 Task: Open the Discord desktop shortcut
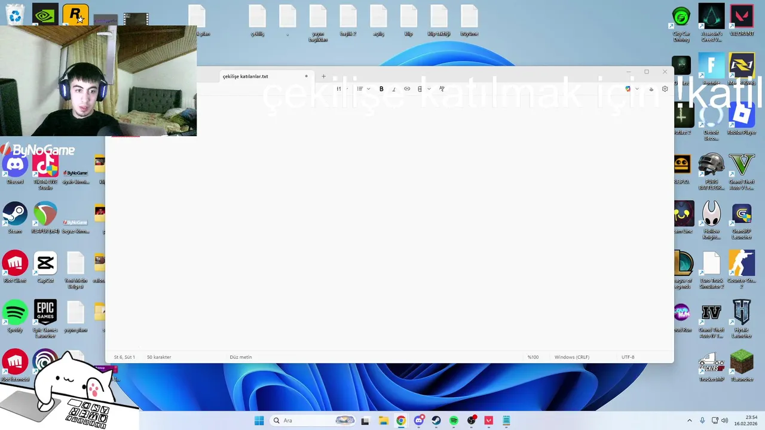pyautogui.click(x=15, y=168)
